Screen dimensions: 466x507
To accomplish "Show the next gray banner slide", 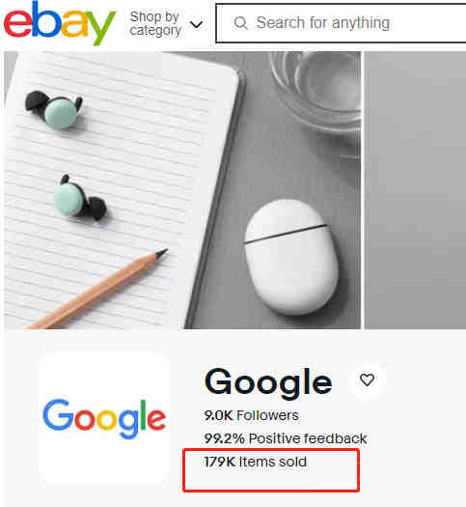I will (415, 190).
